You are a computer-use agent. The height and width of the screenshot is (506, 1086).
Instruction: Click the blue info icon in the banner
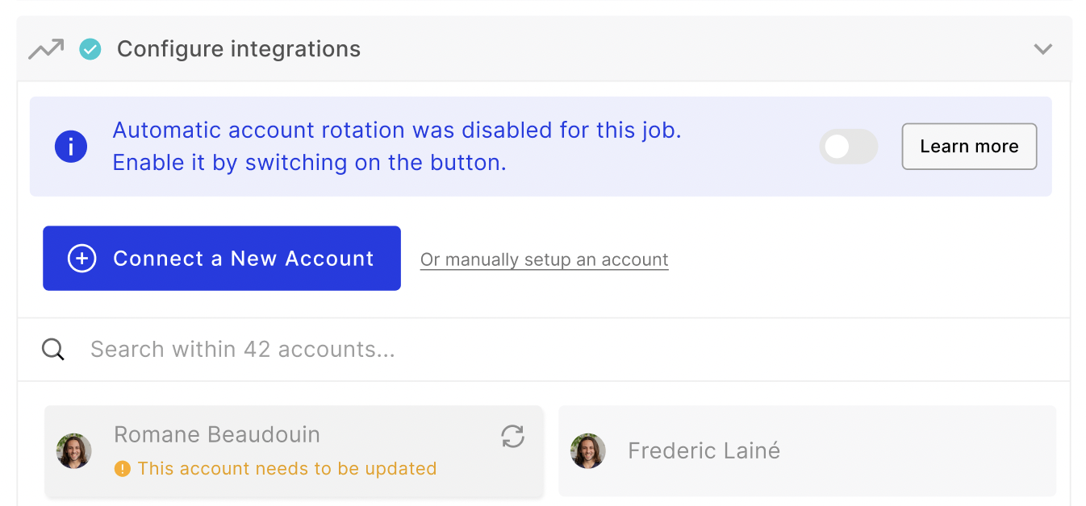pyautogui.click(x=71, y=147)
